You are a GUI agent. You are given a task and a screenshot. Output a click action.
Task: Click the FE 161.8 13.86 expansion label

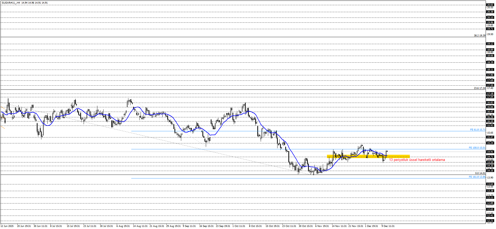tap(477, 177)
